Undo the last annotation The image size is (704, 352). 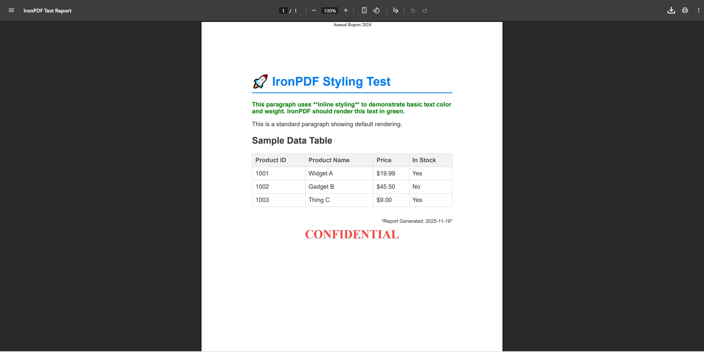pyautogui.click(x=413, y=10)
